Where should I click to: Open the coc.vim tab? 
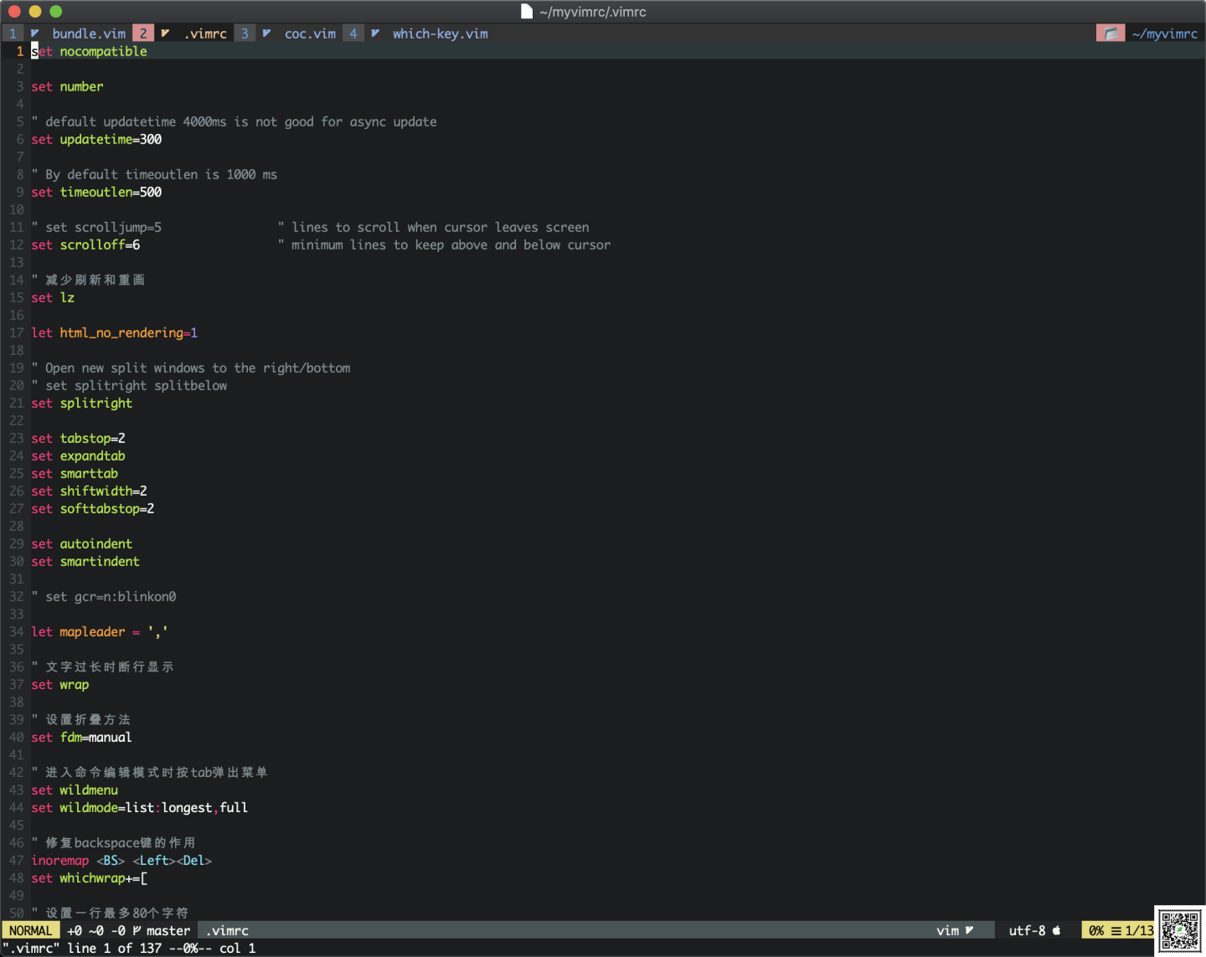click(x=310, y=33)
